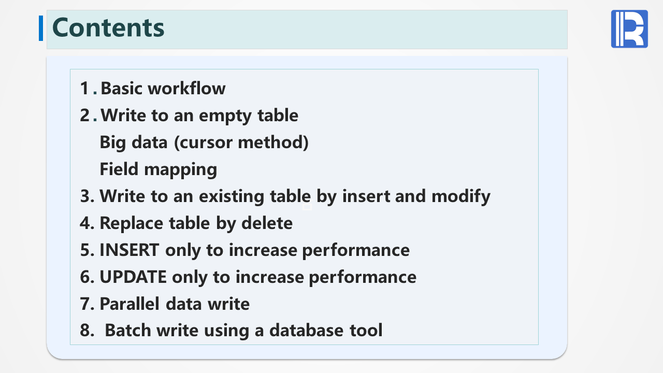Image resolution: width=663 pixels, height=373 pixels.
Task: Select the 'Contents' slide heading
Action: tap(109, 27)
